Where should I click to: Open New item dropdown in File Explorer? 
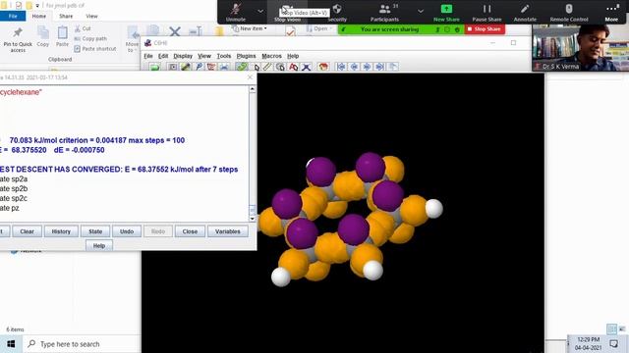[x=250, y=28]
